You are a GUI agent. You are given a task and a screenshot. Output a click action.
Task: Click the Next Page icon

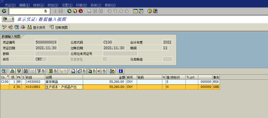[121, 11]
